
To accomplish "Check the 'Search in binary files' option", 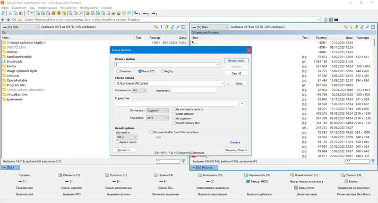I will click(174, 123).
